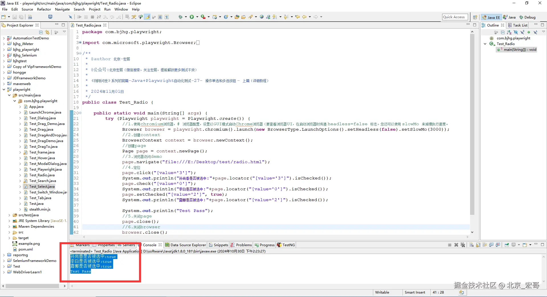The height and width of the screenshot is (297, 547).
Task: Click the Open Web Browser globe icon
Action: click(262, 17)
